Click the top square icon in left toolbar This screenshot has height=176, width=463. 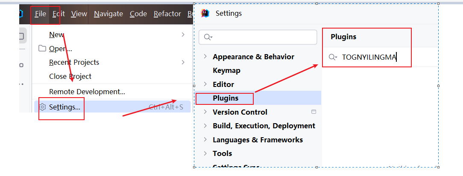21,37
